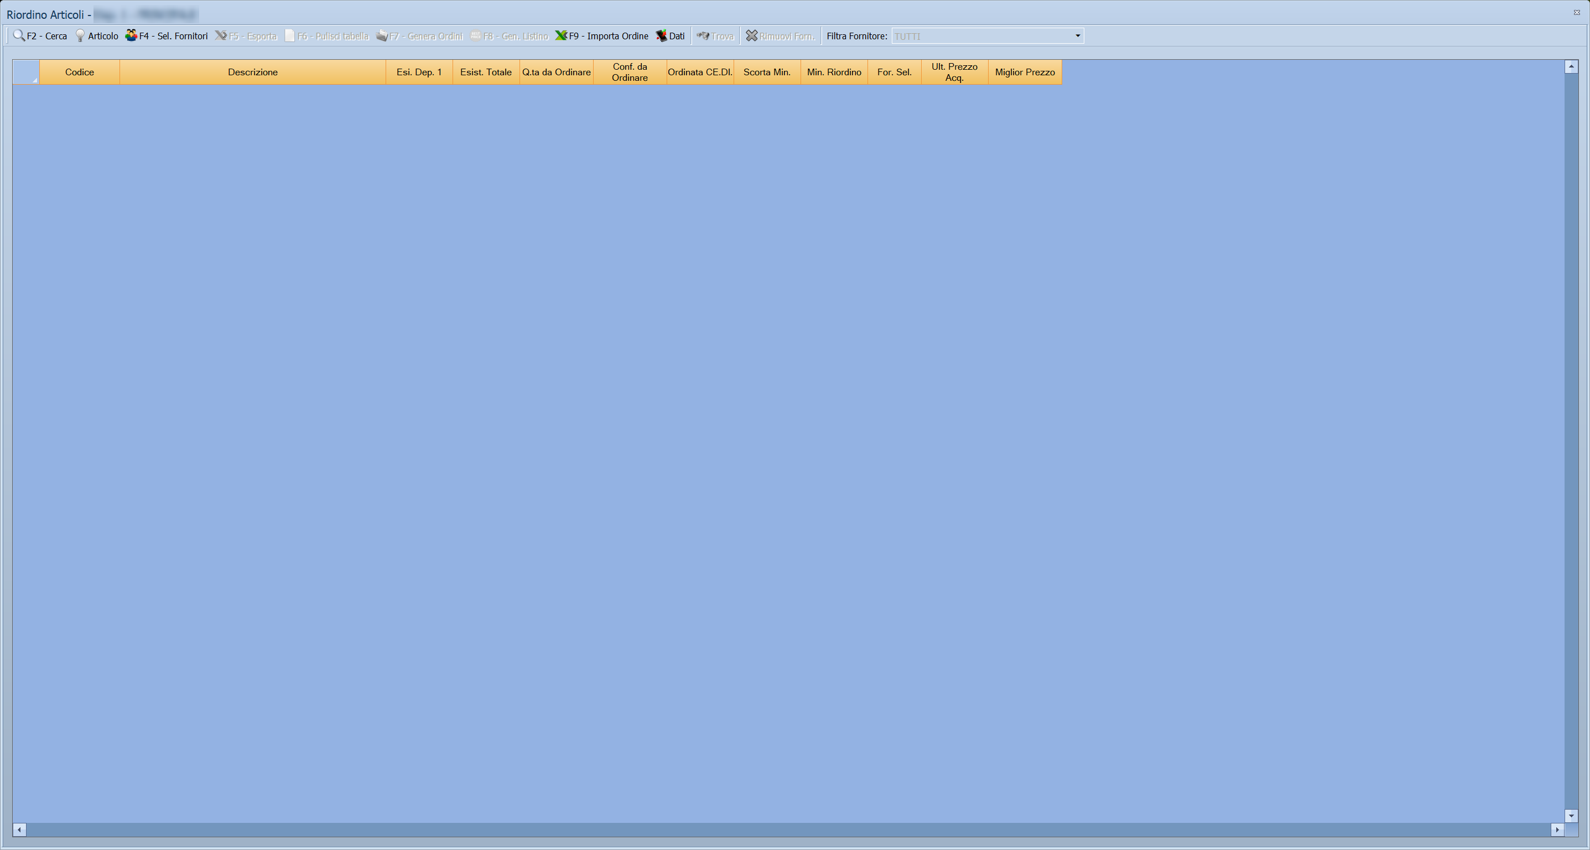
Task: Click F6 - Pulisci tabella page icon
Action: pos(289,36)
